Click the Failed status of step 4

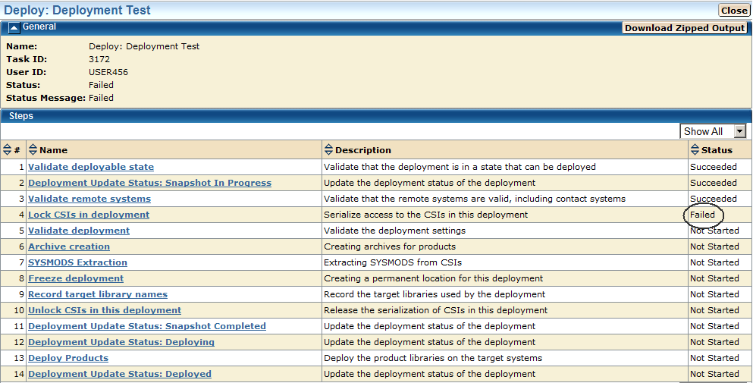pyautogui.click(x=703, y=215)
